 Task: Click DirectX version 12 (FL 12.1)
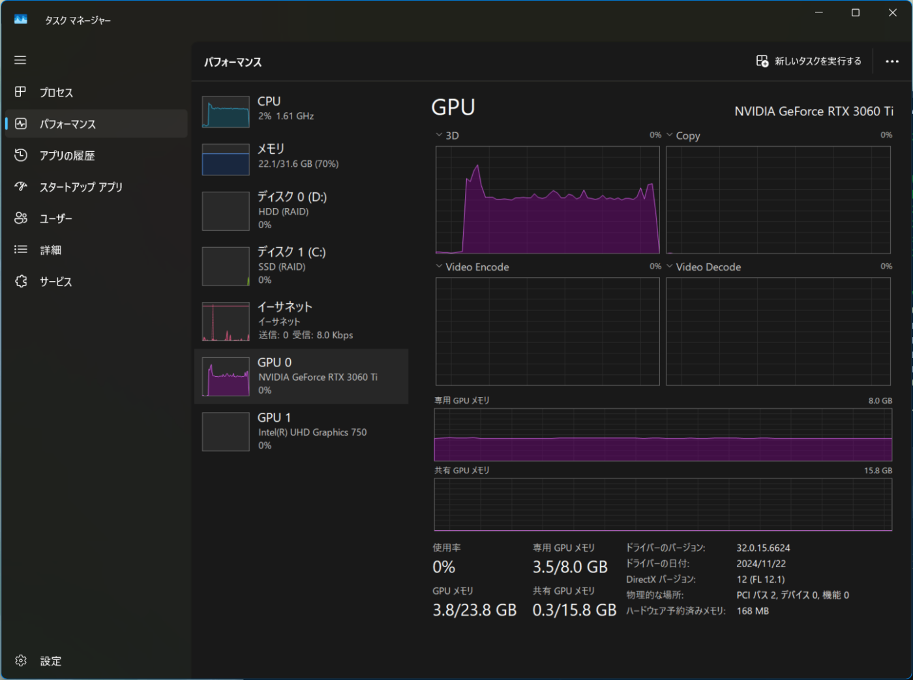(x=760, y=579)
